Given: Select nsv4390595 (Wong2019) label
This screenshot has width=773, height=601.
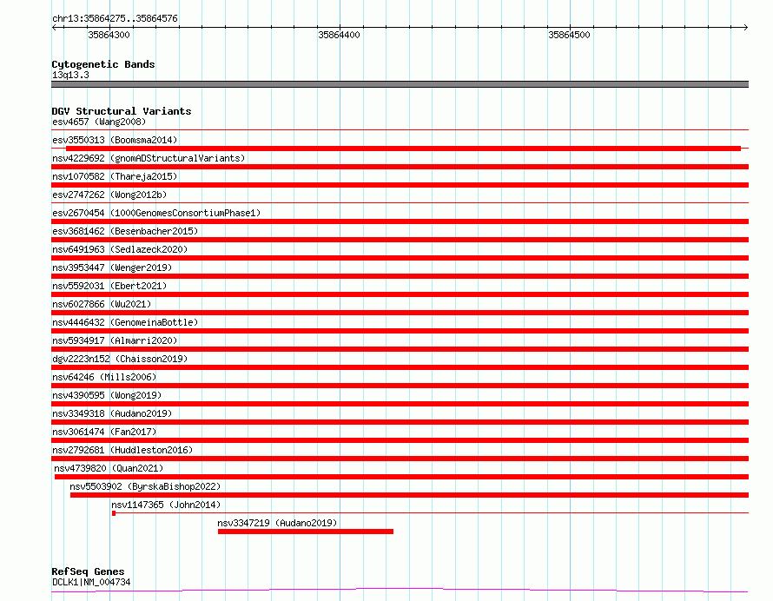Looking at the screenshot, I should 107,395.
